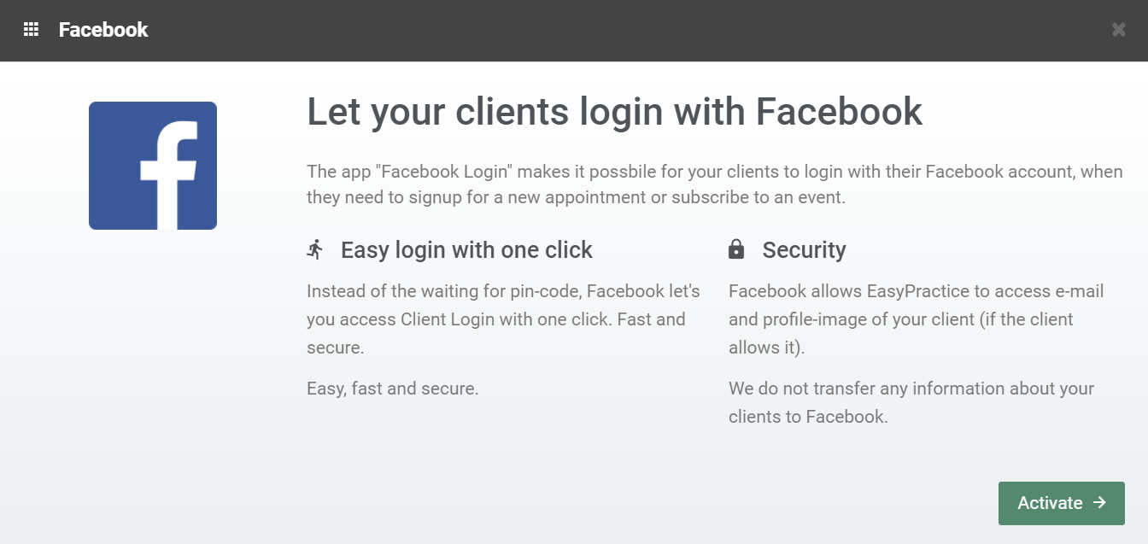
Task: Click empty area of dark header bar
Action: pyautogui.click(x=598, y=30)
